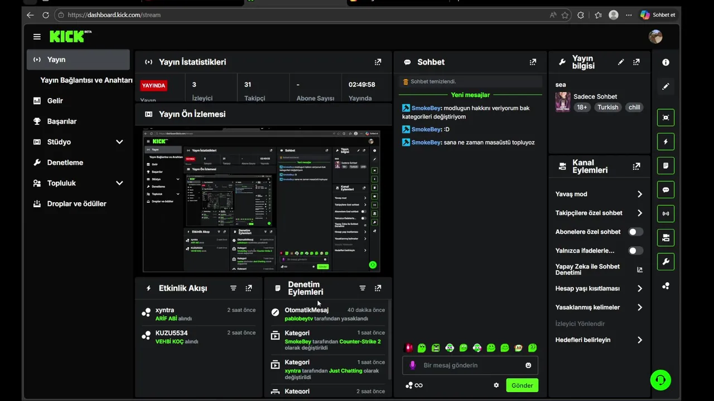Toggle stream info wrench widget in sidebar
714x401 pixels.
(x=665, y=261)
